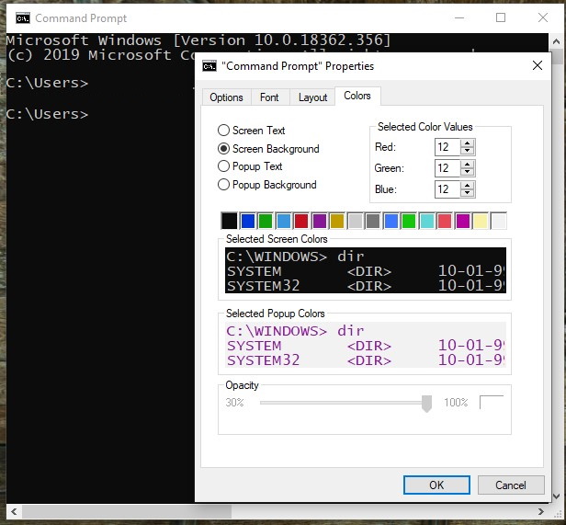Pick the dark purple color swatch
566x525 pixels.
pos(320,222)
